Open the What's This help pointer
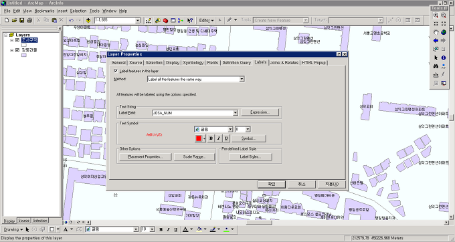 click(x=190, y=20)
